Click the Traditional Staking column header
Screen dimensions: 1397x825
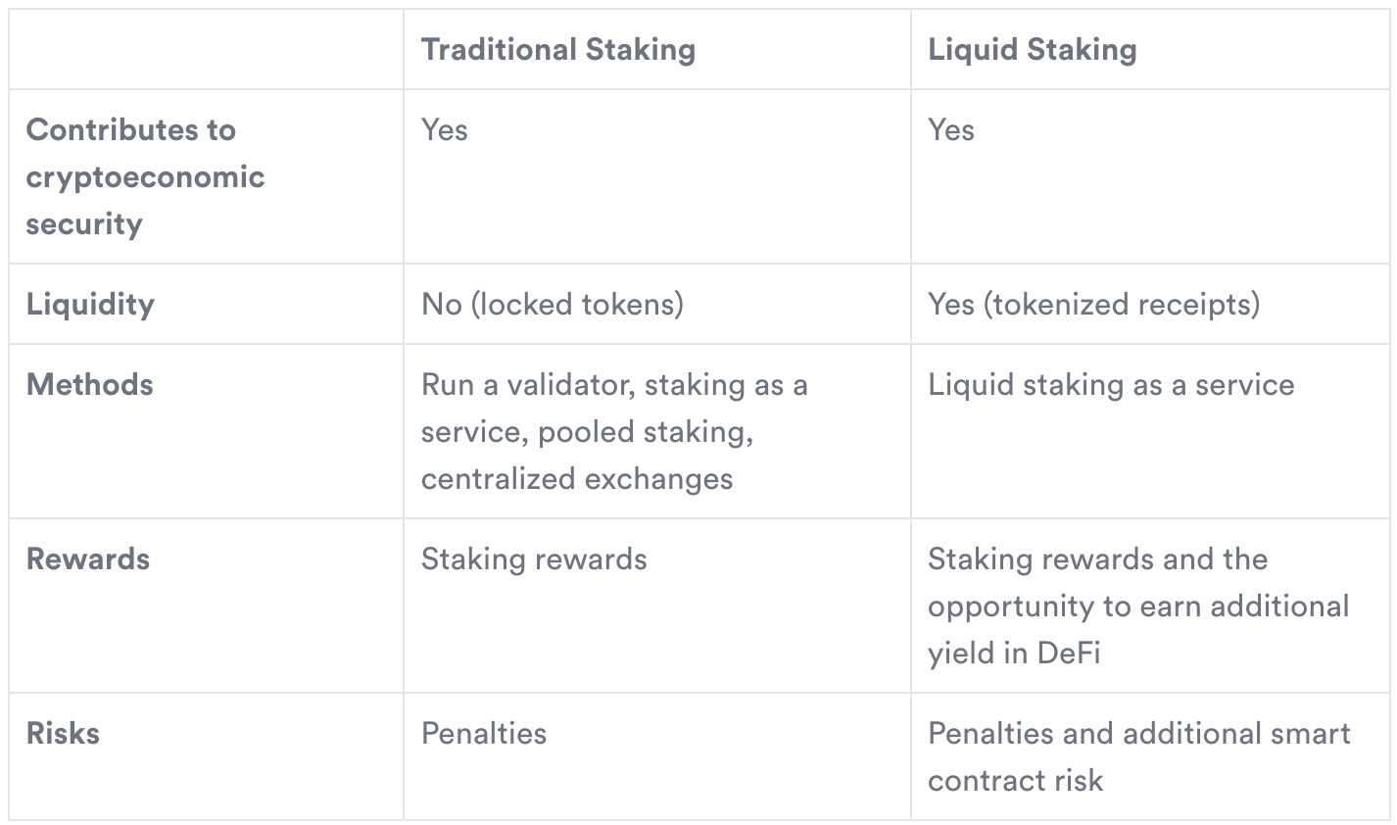point(557,50)
